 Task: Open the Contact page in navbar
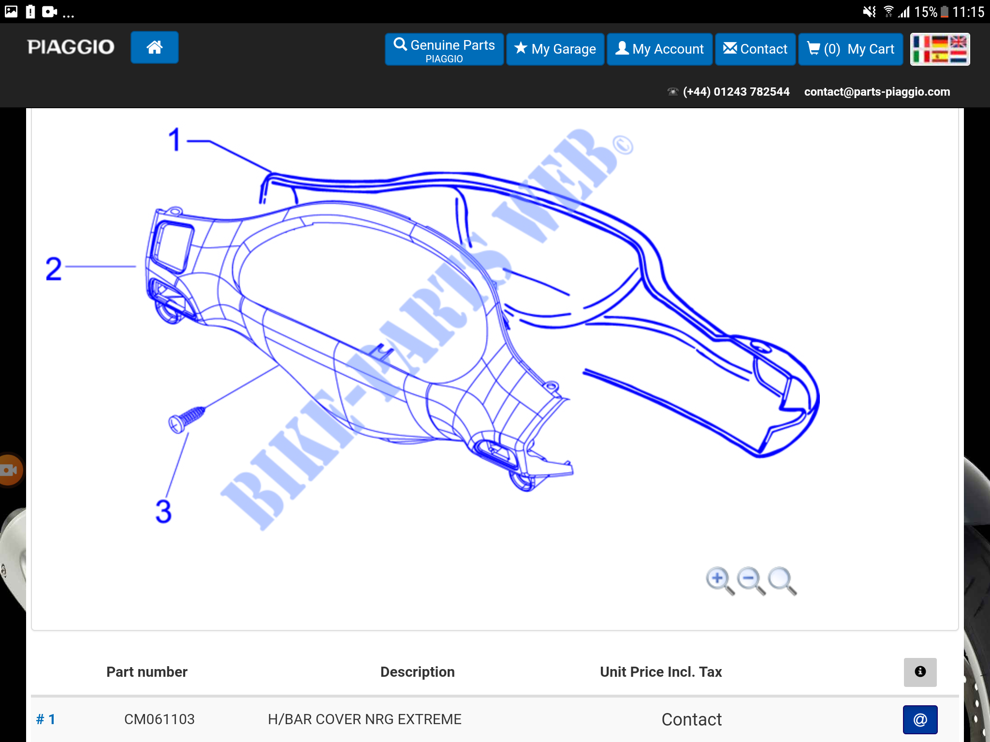point(755,49)
